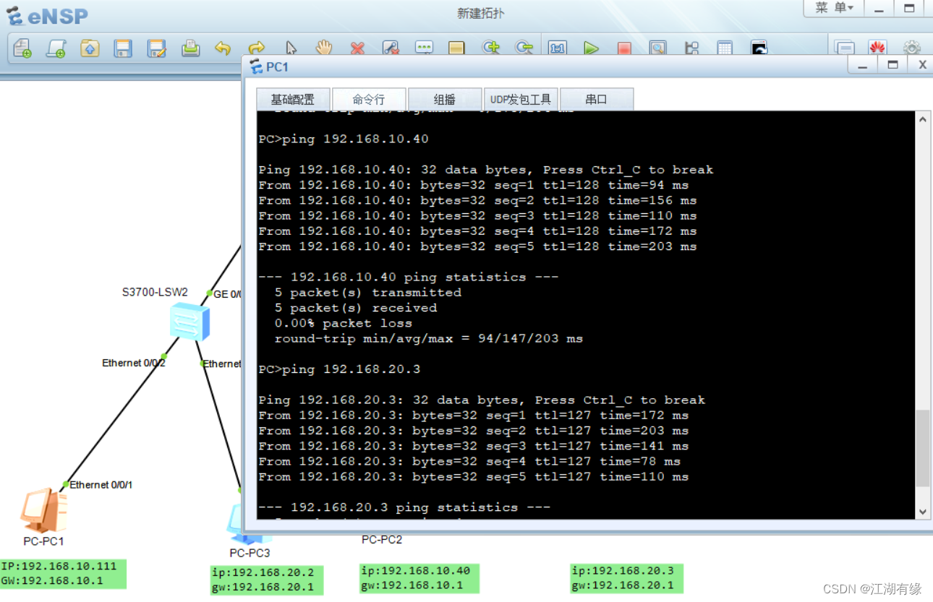Click the terminal scrollbar down arrow
Viewport: 933px width, 602px height.
(x=922, y=511)
